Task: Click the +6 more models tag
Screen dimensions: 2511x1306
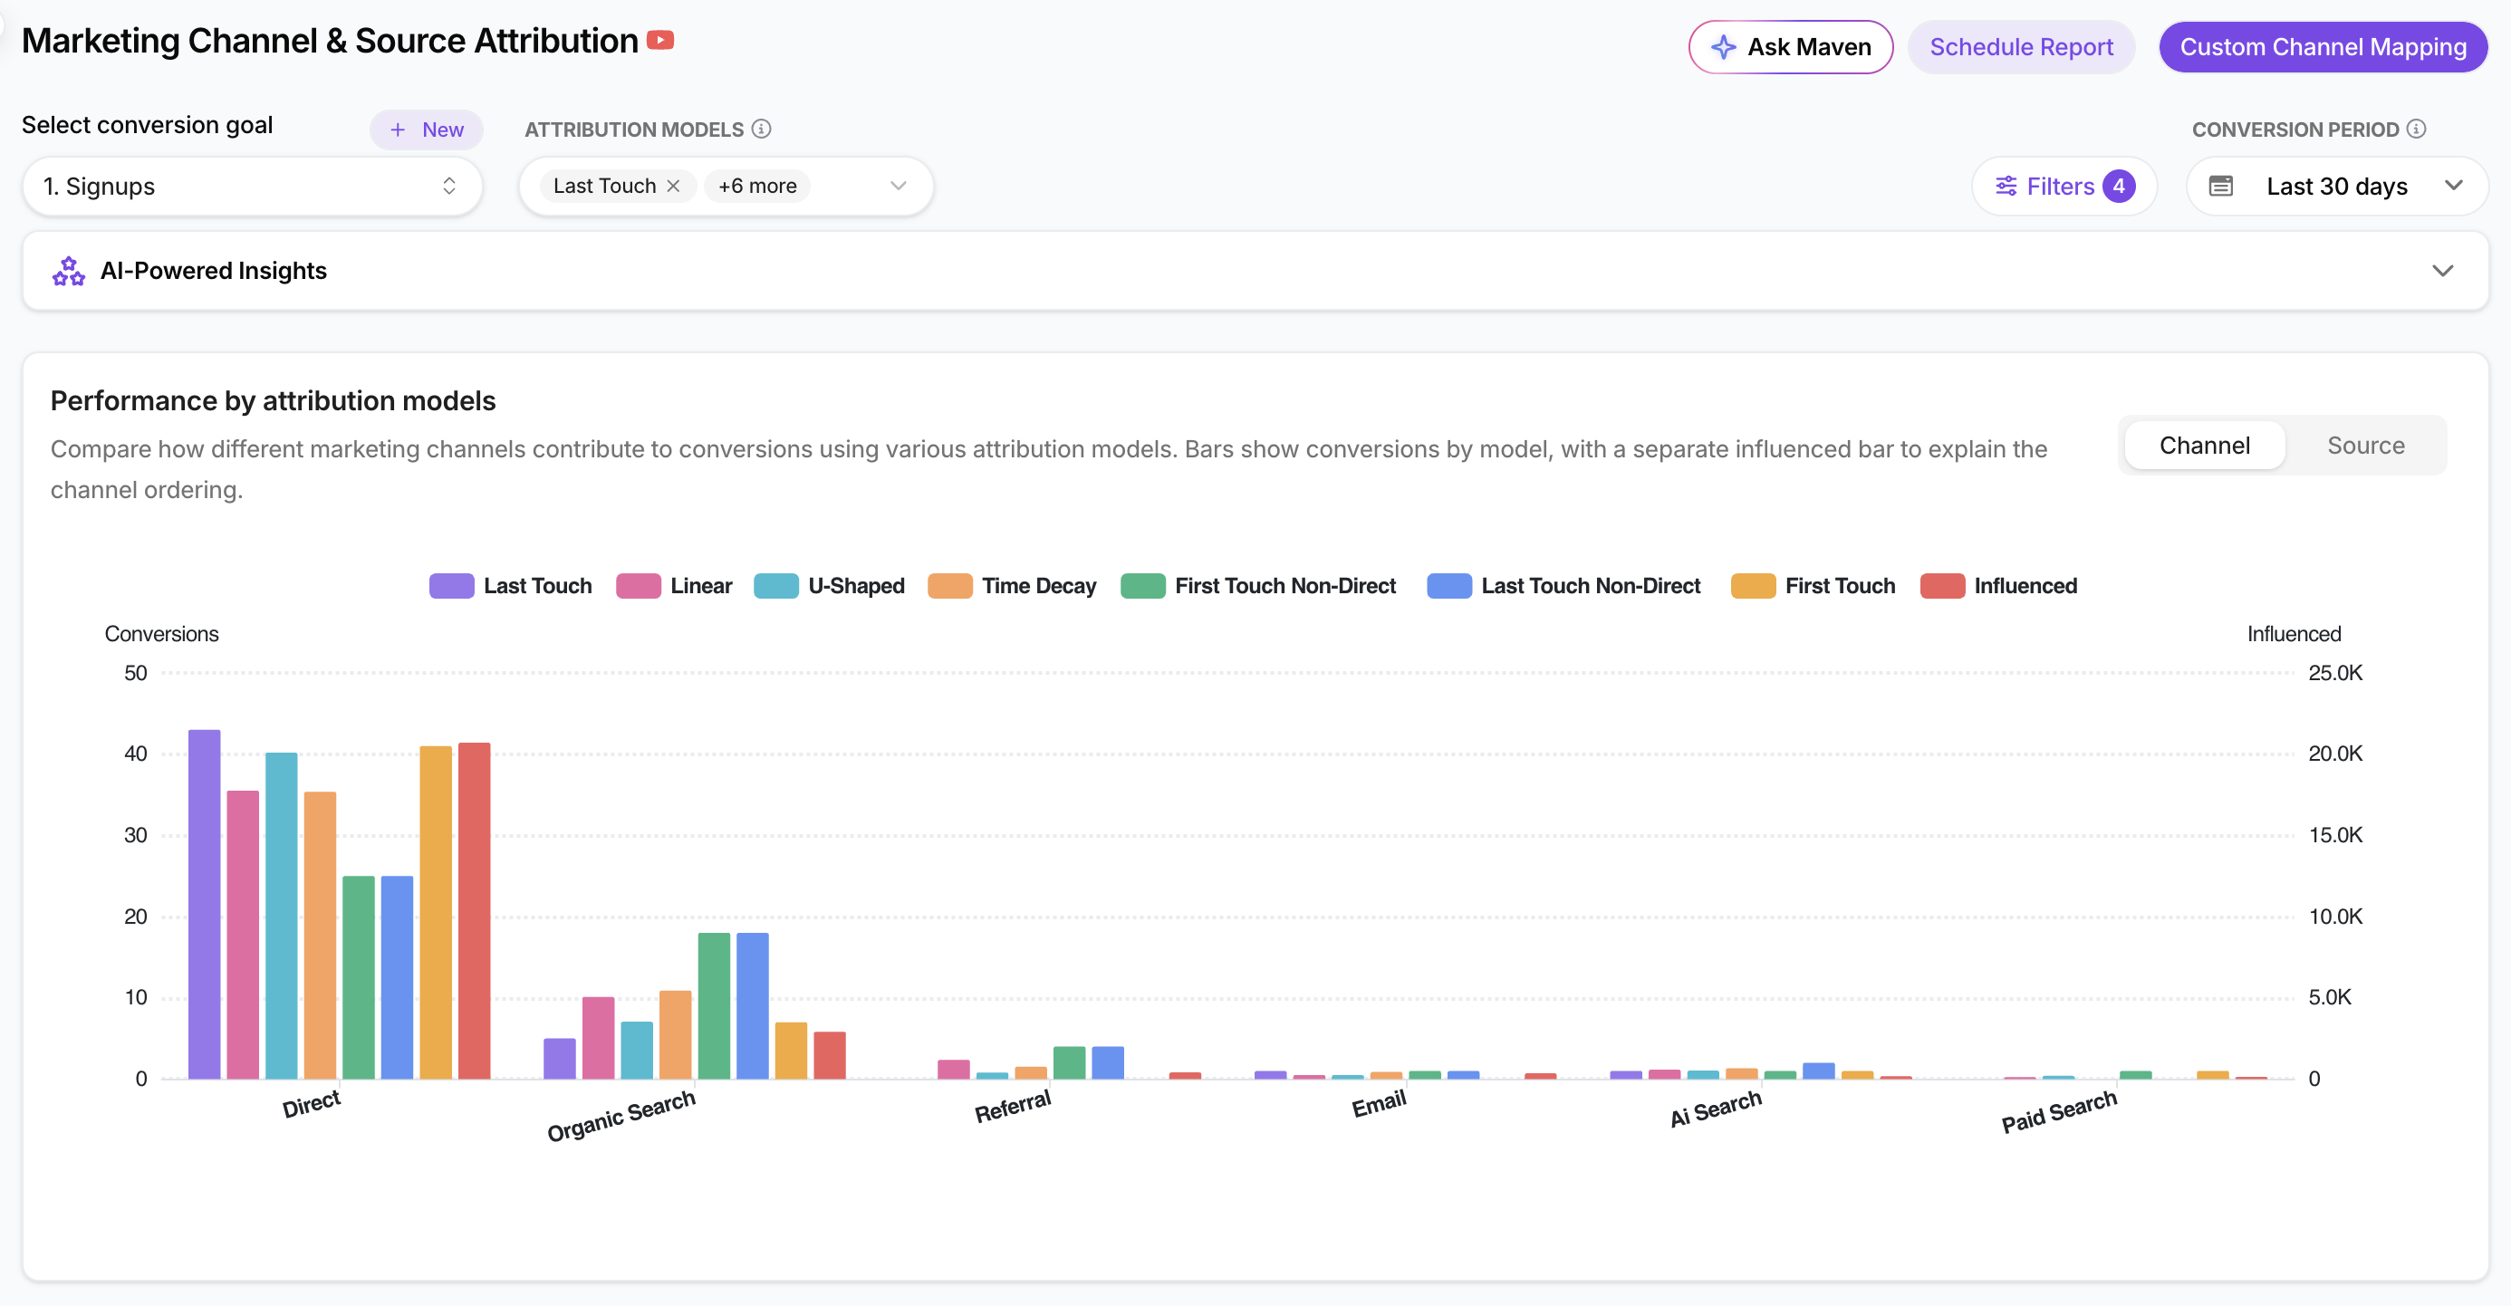Action: tap(757, 185)
